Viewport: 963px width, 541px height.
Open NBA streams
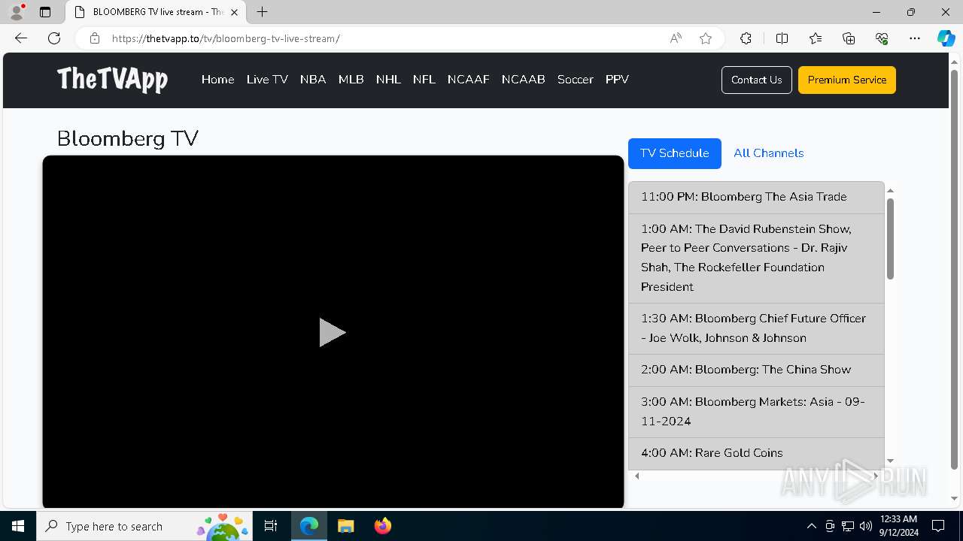313,80
